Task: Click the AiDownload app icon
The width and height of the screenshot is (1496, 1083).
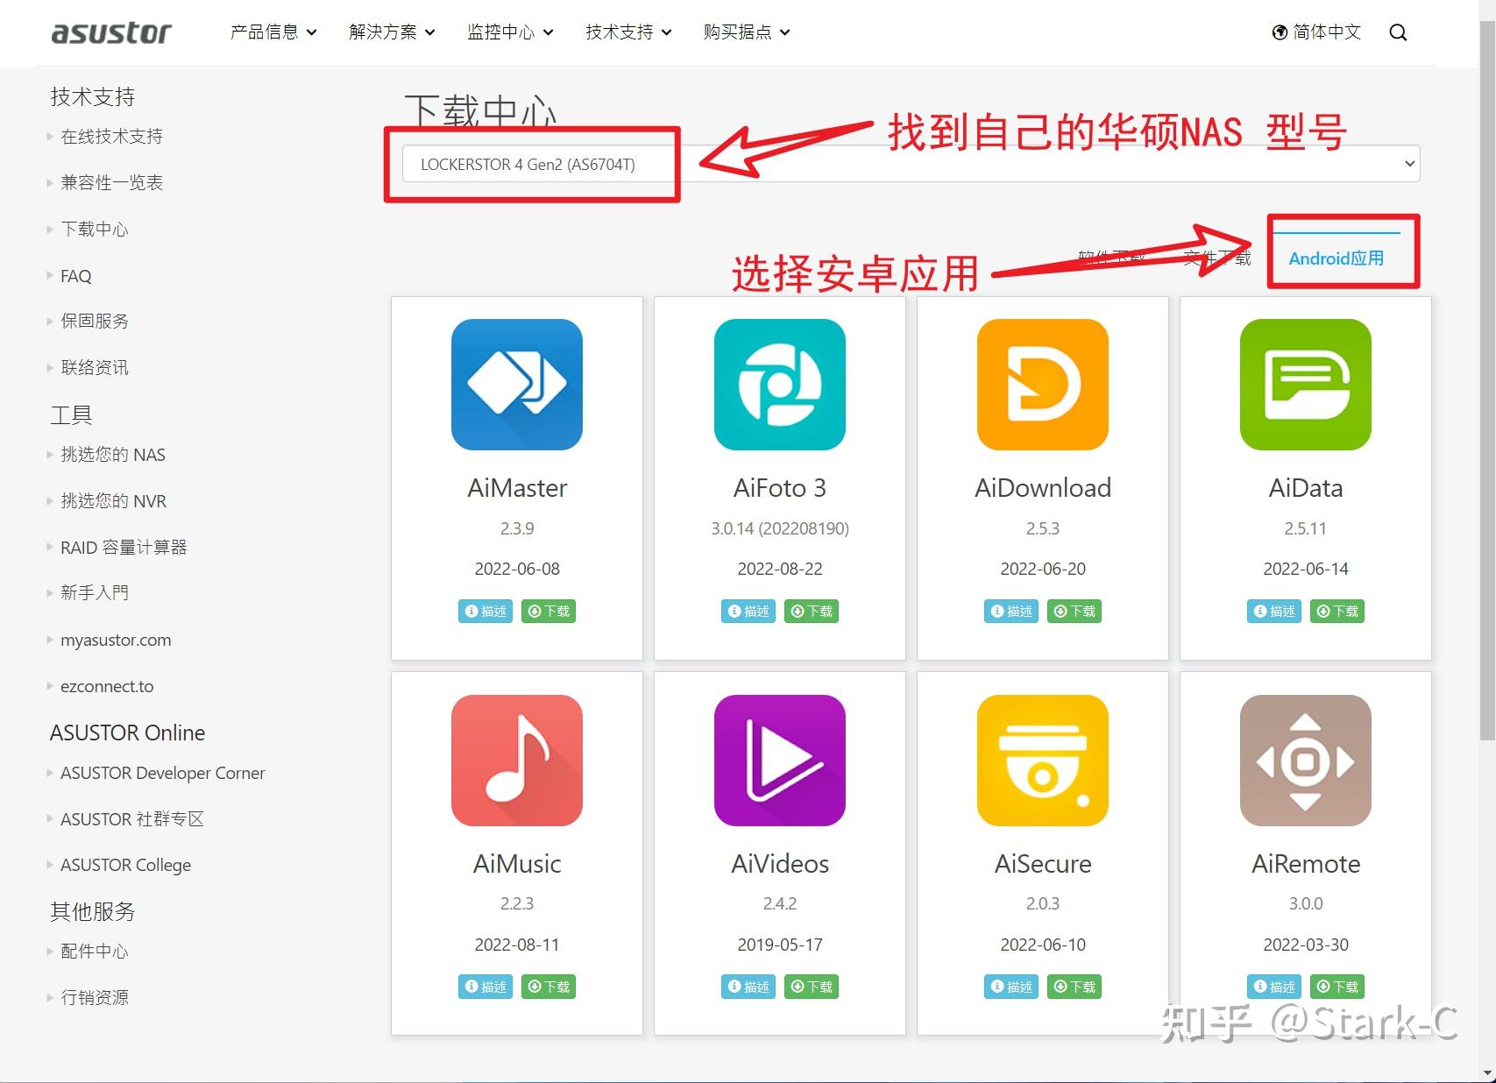Action: click(1043, 385)
